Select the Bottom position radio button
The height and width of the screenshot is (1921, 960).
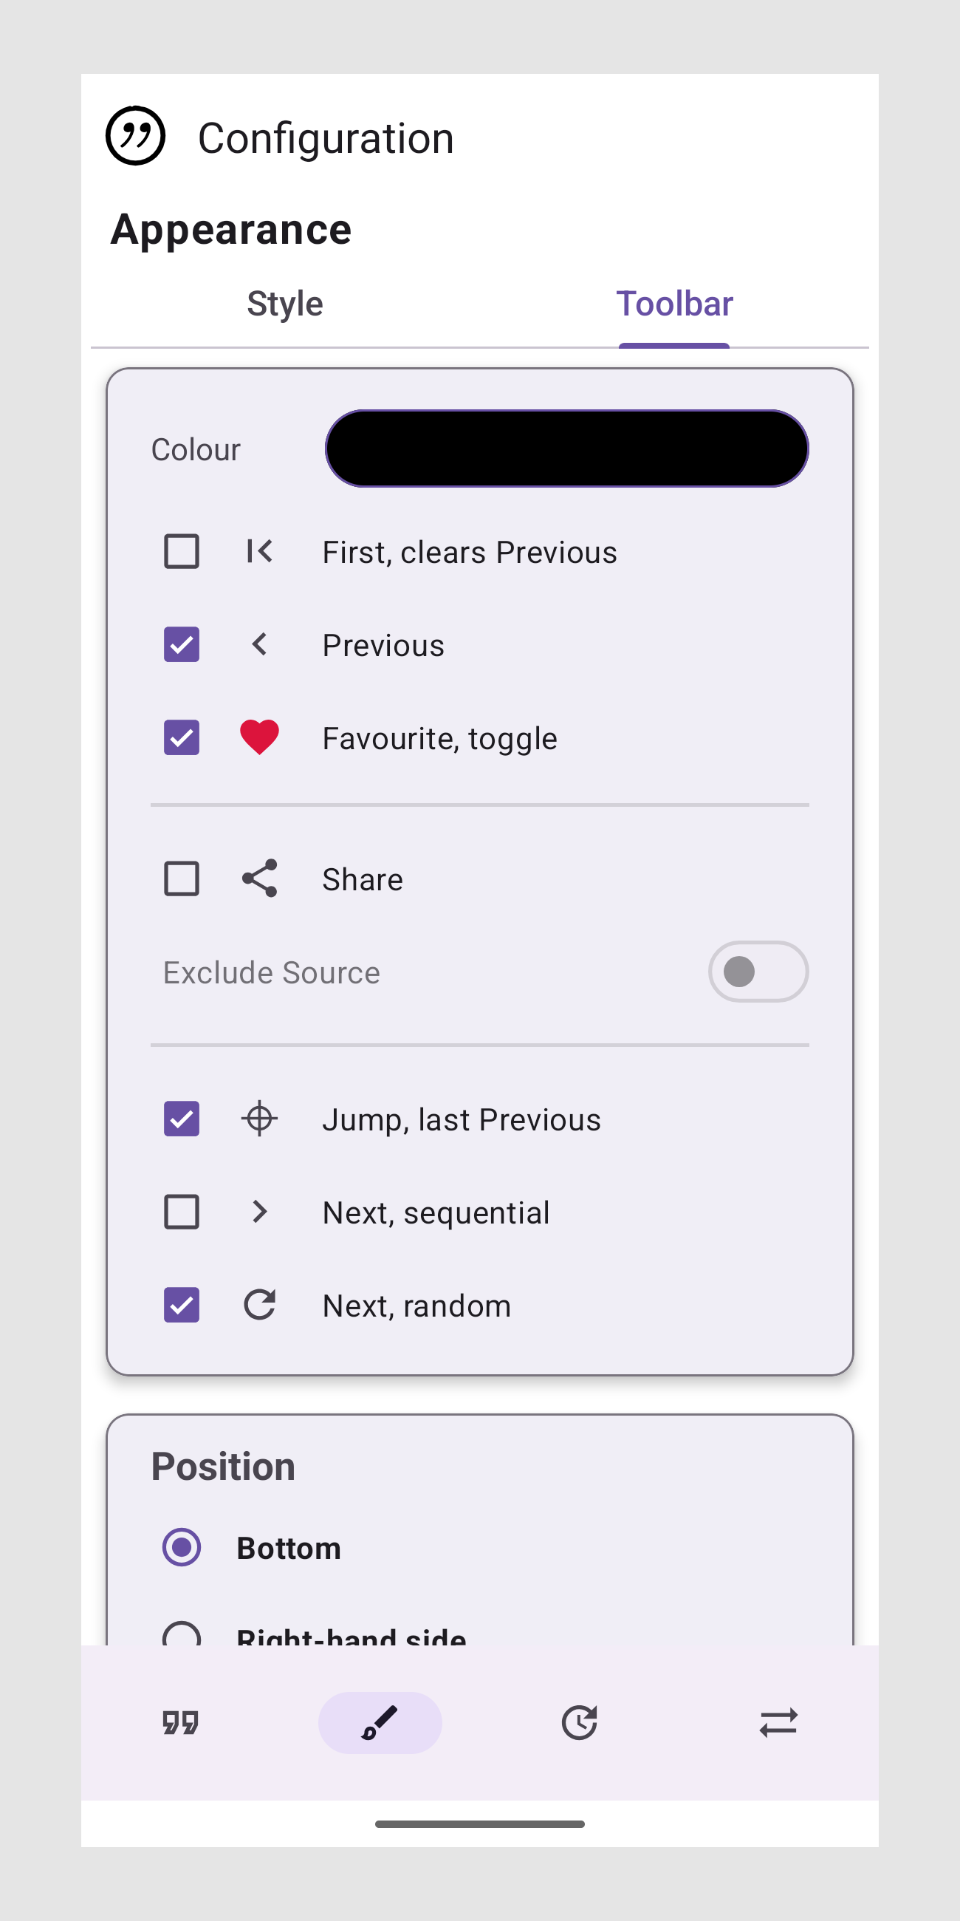coord(181,1547)
